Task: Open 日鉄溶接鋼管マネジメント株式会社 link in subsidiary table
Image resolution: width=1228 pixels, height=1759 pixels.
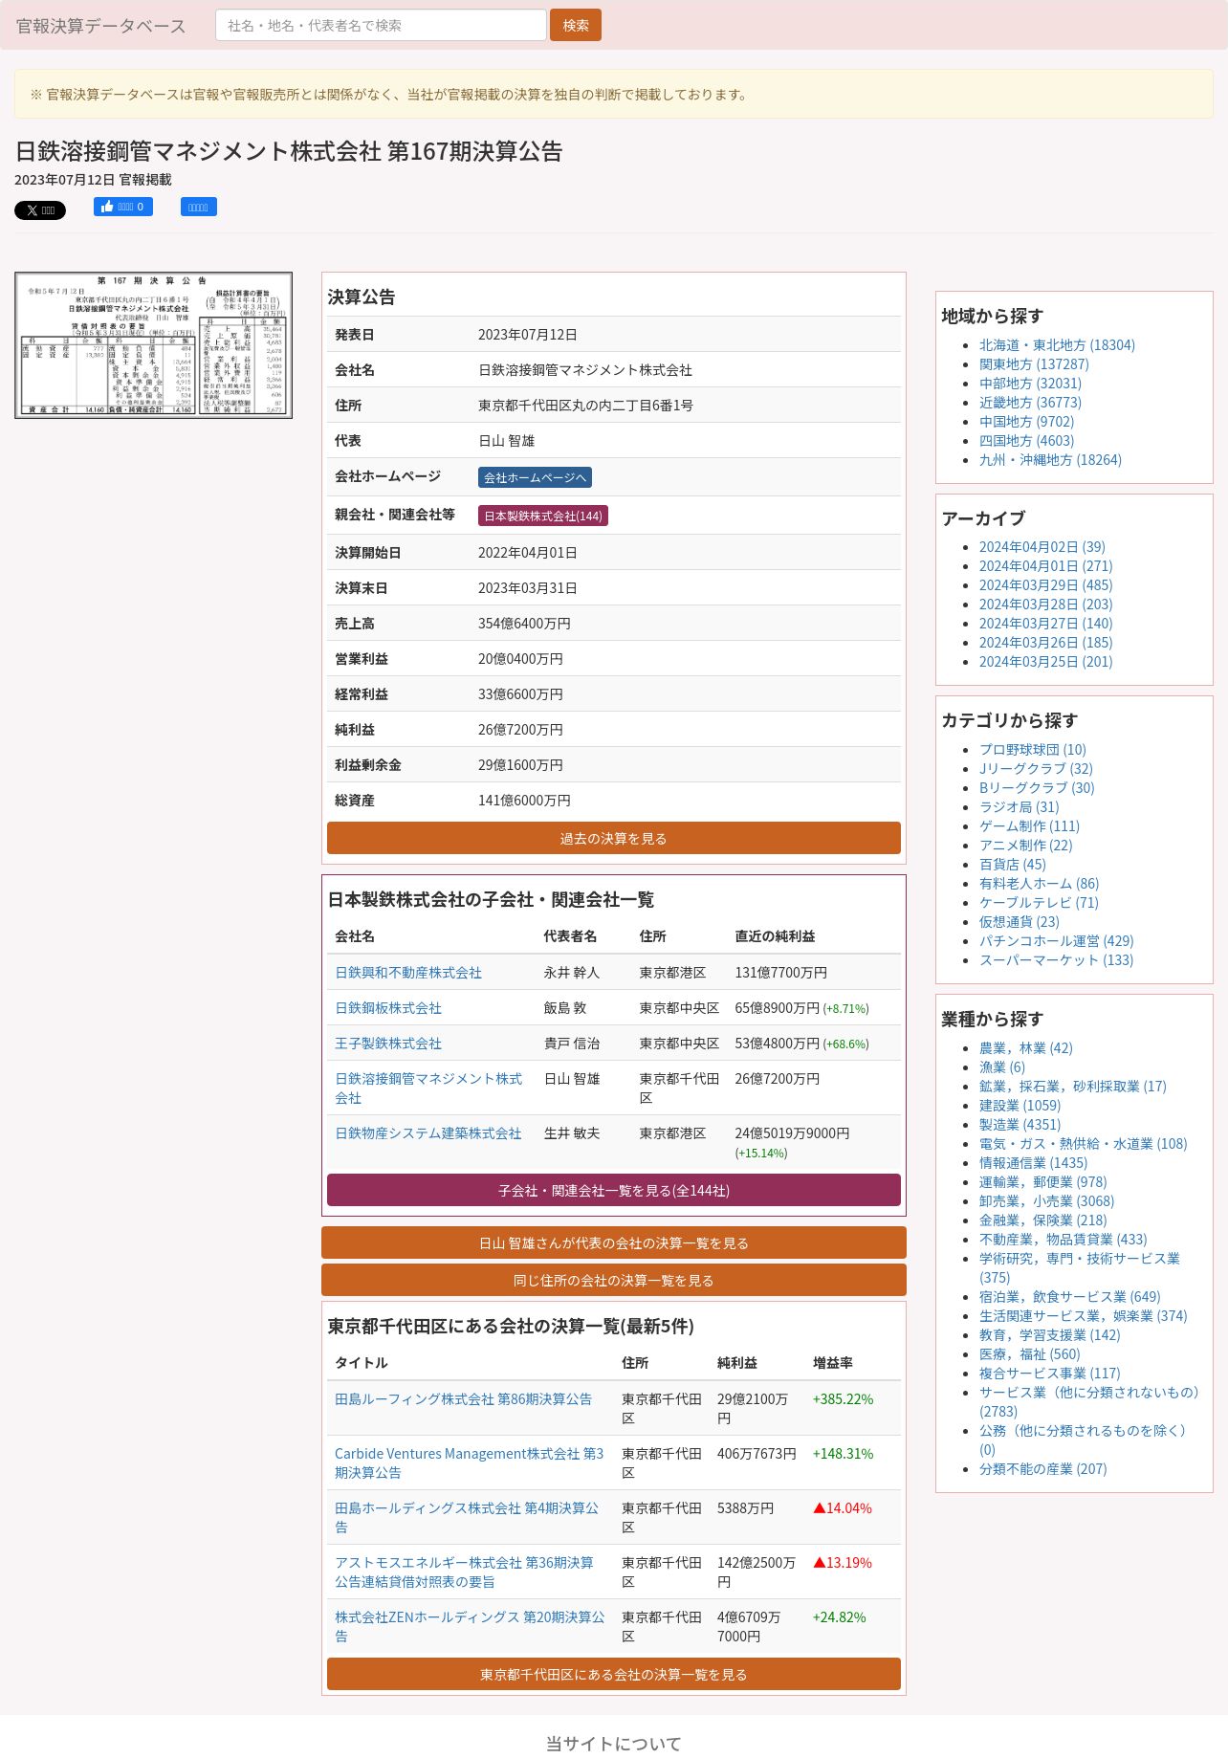Action: click(428, 1088)
